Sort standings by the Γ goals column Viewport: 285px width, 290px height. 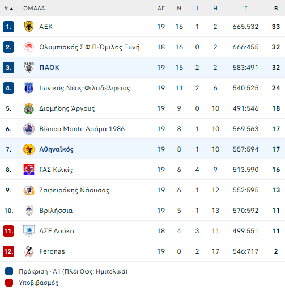[x=245, y=9]
